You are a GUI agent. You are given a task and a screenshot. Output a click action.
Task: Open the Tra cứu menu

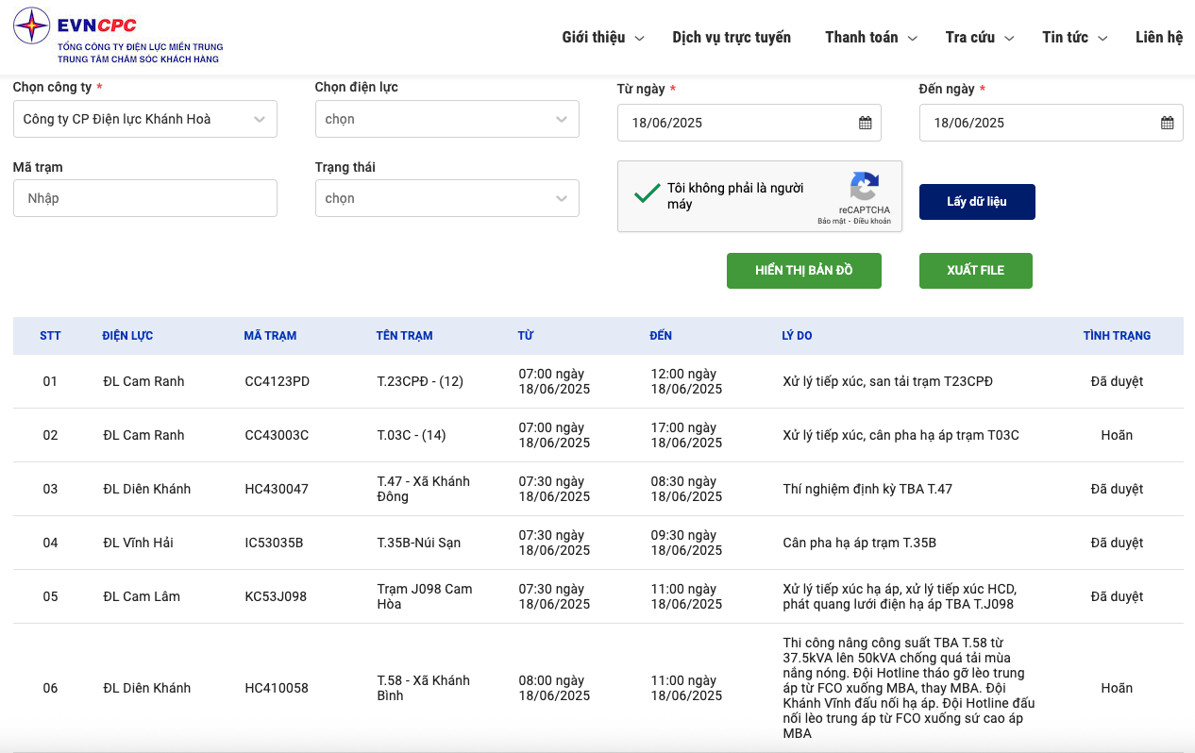point(979,38)
